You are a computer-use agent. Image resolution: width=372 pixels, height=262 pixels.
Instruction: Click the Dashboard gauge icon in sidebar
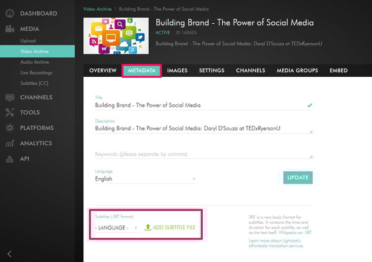pos(10,14)
